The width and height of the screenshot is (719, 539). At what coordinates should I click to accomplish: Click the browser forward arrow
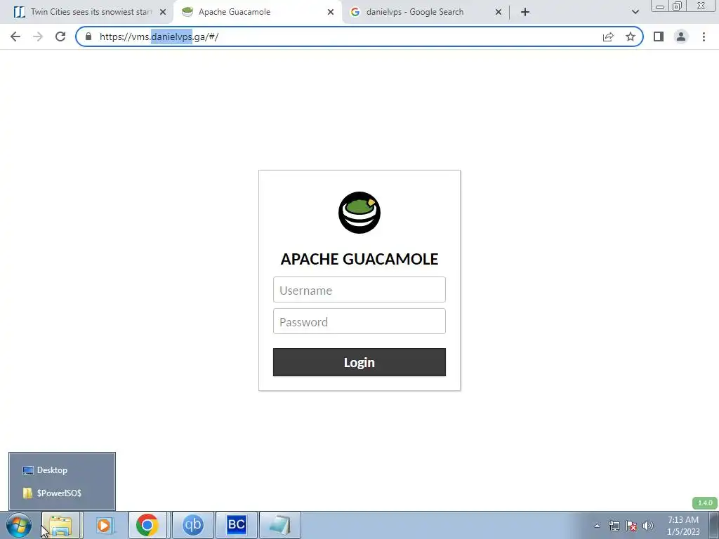point(38,36)
